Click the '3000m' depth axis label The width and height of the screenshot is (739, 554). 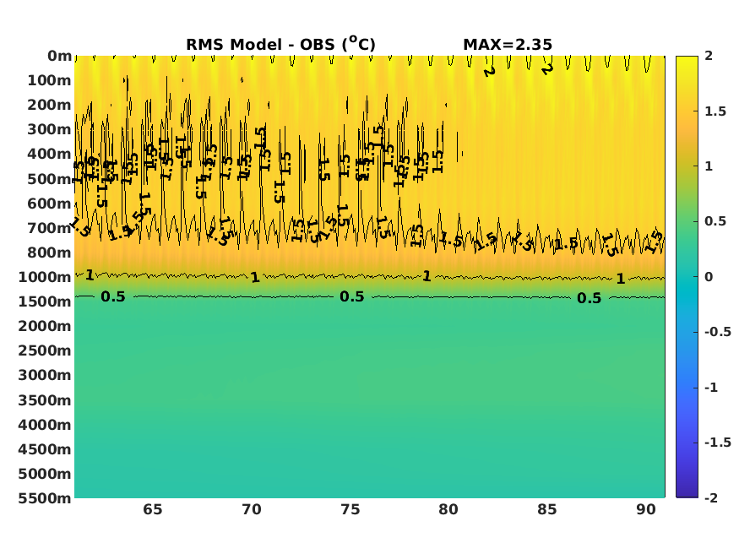tap(45, 375)
